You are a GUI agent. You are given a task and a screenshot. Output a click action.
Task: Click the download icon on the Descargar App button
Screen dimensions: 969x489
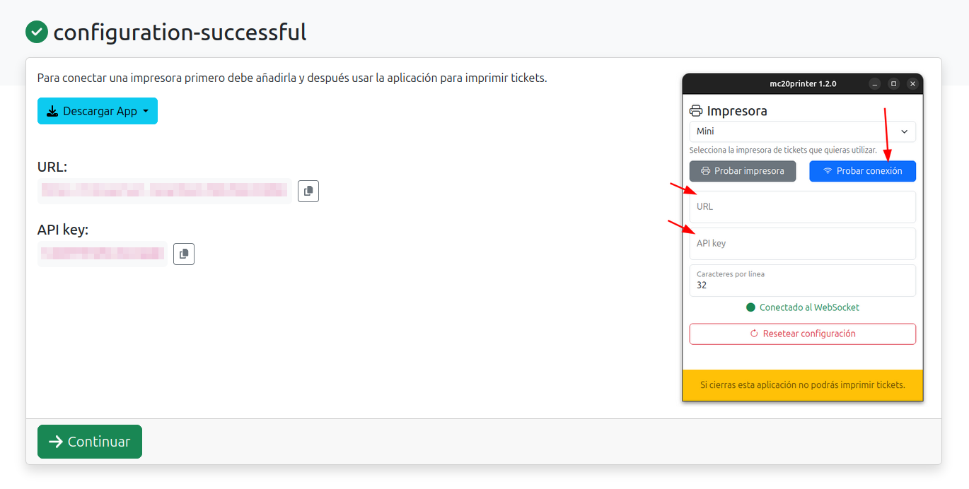[52, 110]
